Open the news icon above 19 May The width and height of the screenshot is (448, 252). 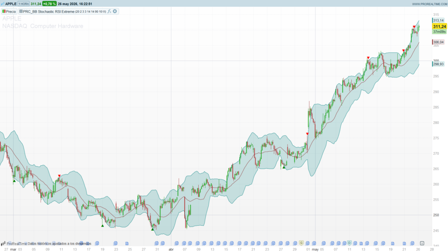tap(392, 243)
